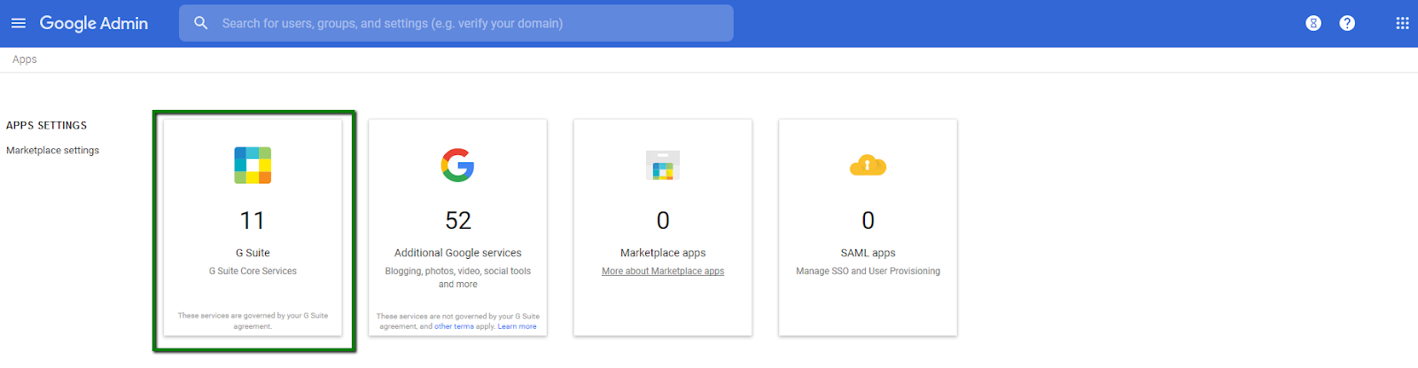Open SAML apps card title
Screen dimensions: 1418x368
coord(868,253)
